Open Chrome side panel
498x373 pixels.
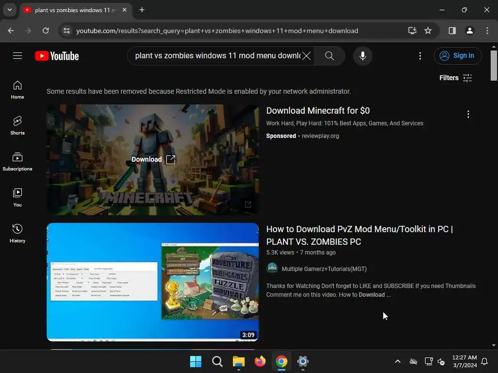pyautogui.click(x=452, y=31)
